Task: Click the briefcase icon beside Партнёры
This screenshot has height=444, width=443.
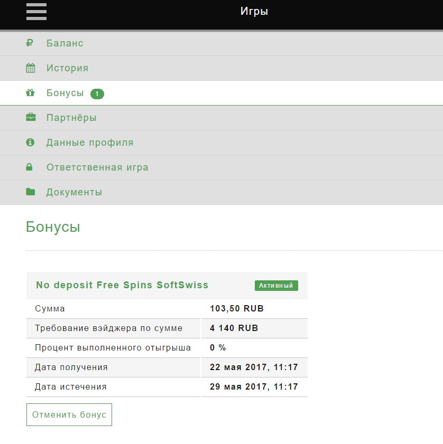Action: click(x=31, y=118)
